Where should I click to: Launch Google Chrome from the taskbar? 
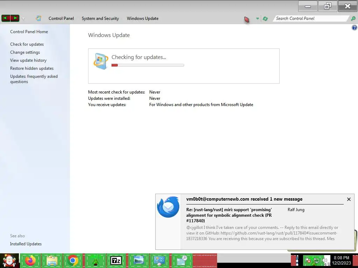[x=73, y=261]
